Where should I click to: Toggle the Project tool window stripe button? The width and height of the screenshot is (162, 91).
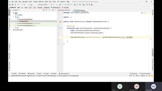(9, 12)
